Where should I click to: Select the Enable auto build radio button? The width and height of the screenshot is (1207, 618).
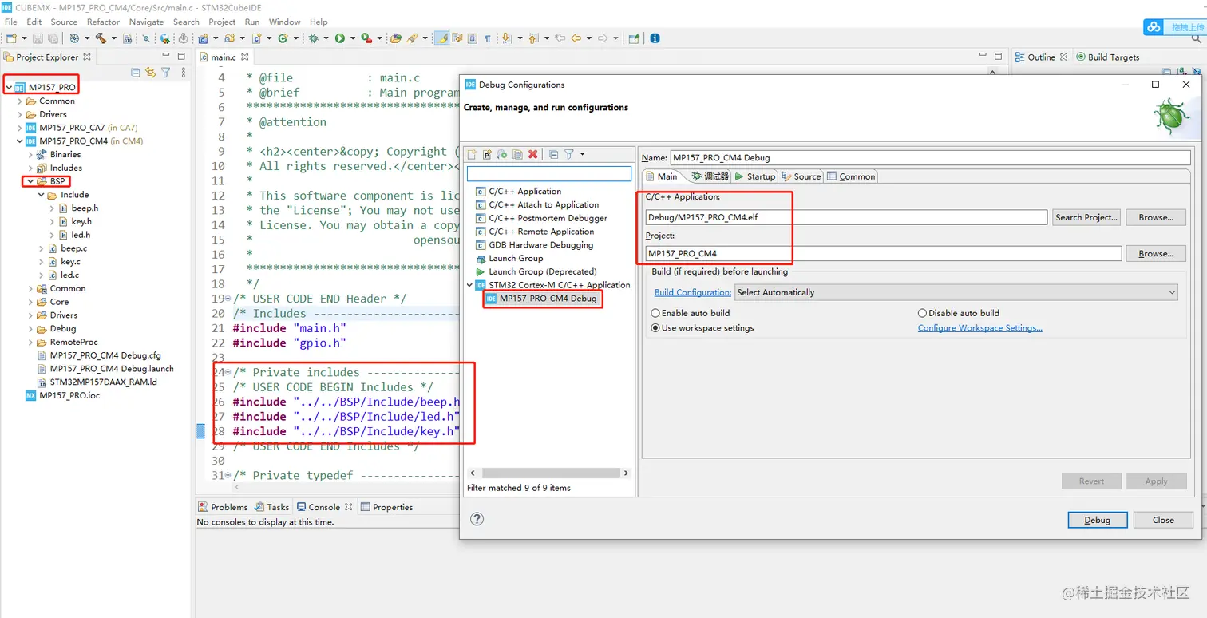[x=655, y=313]
